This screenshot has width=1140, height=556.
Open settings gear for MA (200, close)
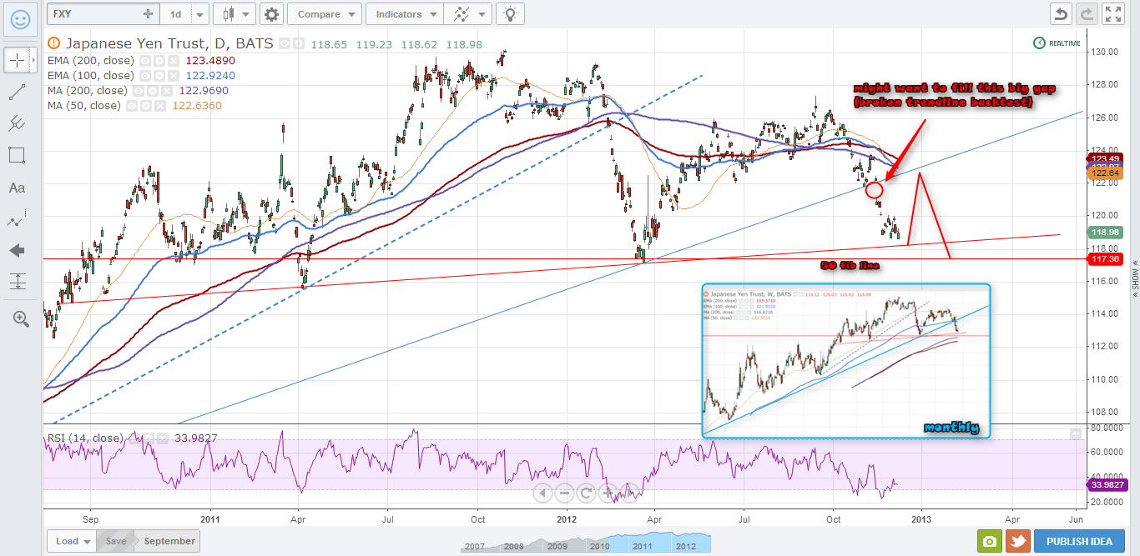pyautogui.click(x=153, y=91)
